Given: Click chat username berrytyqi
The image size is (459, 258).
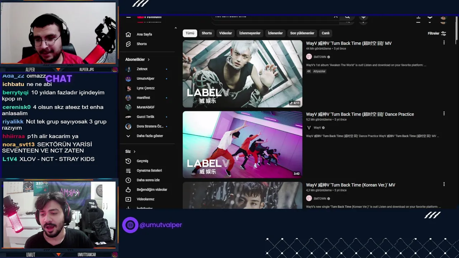Looking at the screenshot, I should click(15, 92).
